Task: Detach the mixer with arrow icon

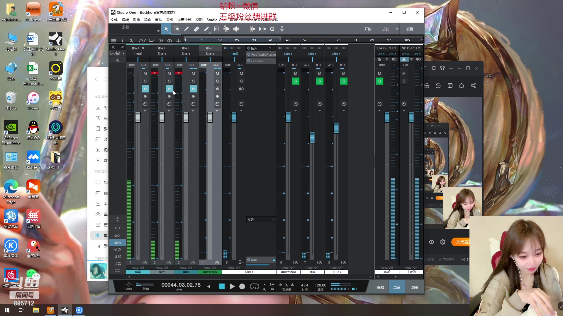Action: click(x=122, y=47)
